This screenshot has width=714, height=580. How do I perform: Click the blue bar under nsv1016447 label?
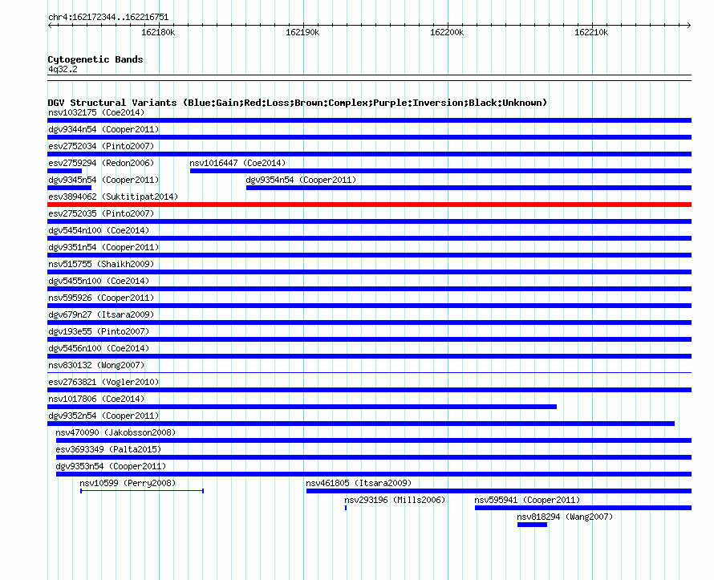pos(440,171)
